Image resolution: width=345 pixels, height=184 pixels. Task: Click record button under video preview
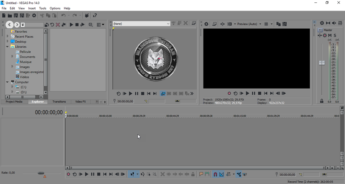tap(229, 93)
